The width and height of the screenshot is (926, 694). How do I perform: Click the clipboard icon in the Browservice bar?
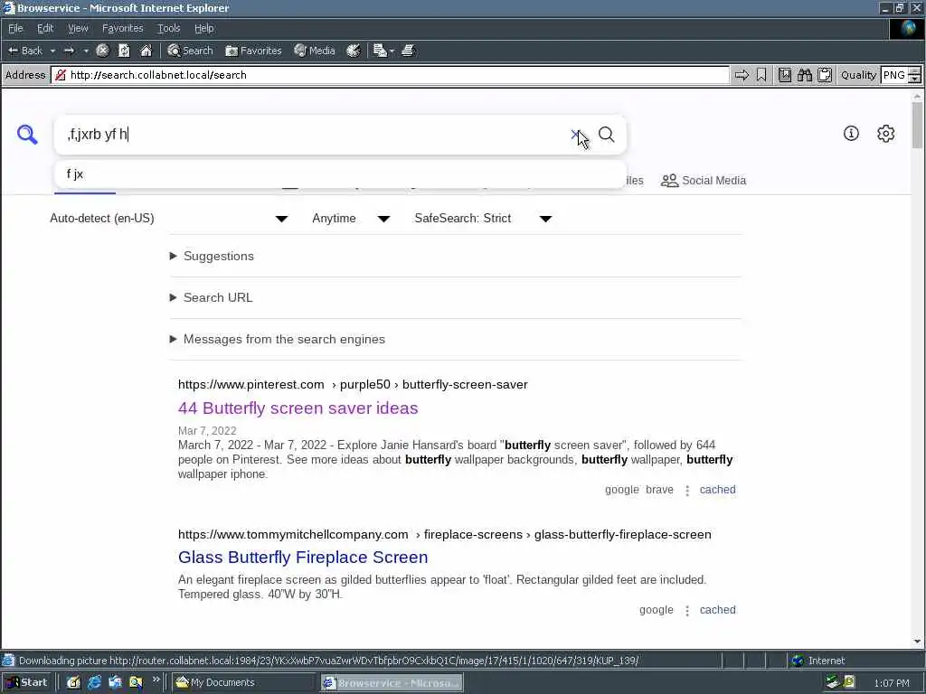click(825, 75)
